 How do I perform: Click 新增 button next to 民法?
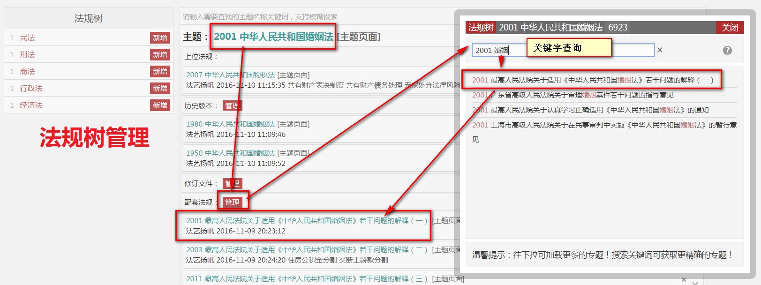click(160, 38)
